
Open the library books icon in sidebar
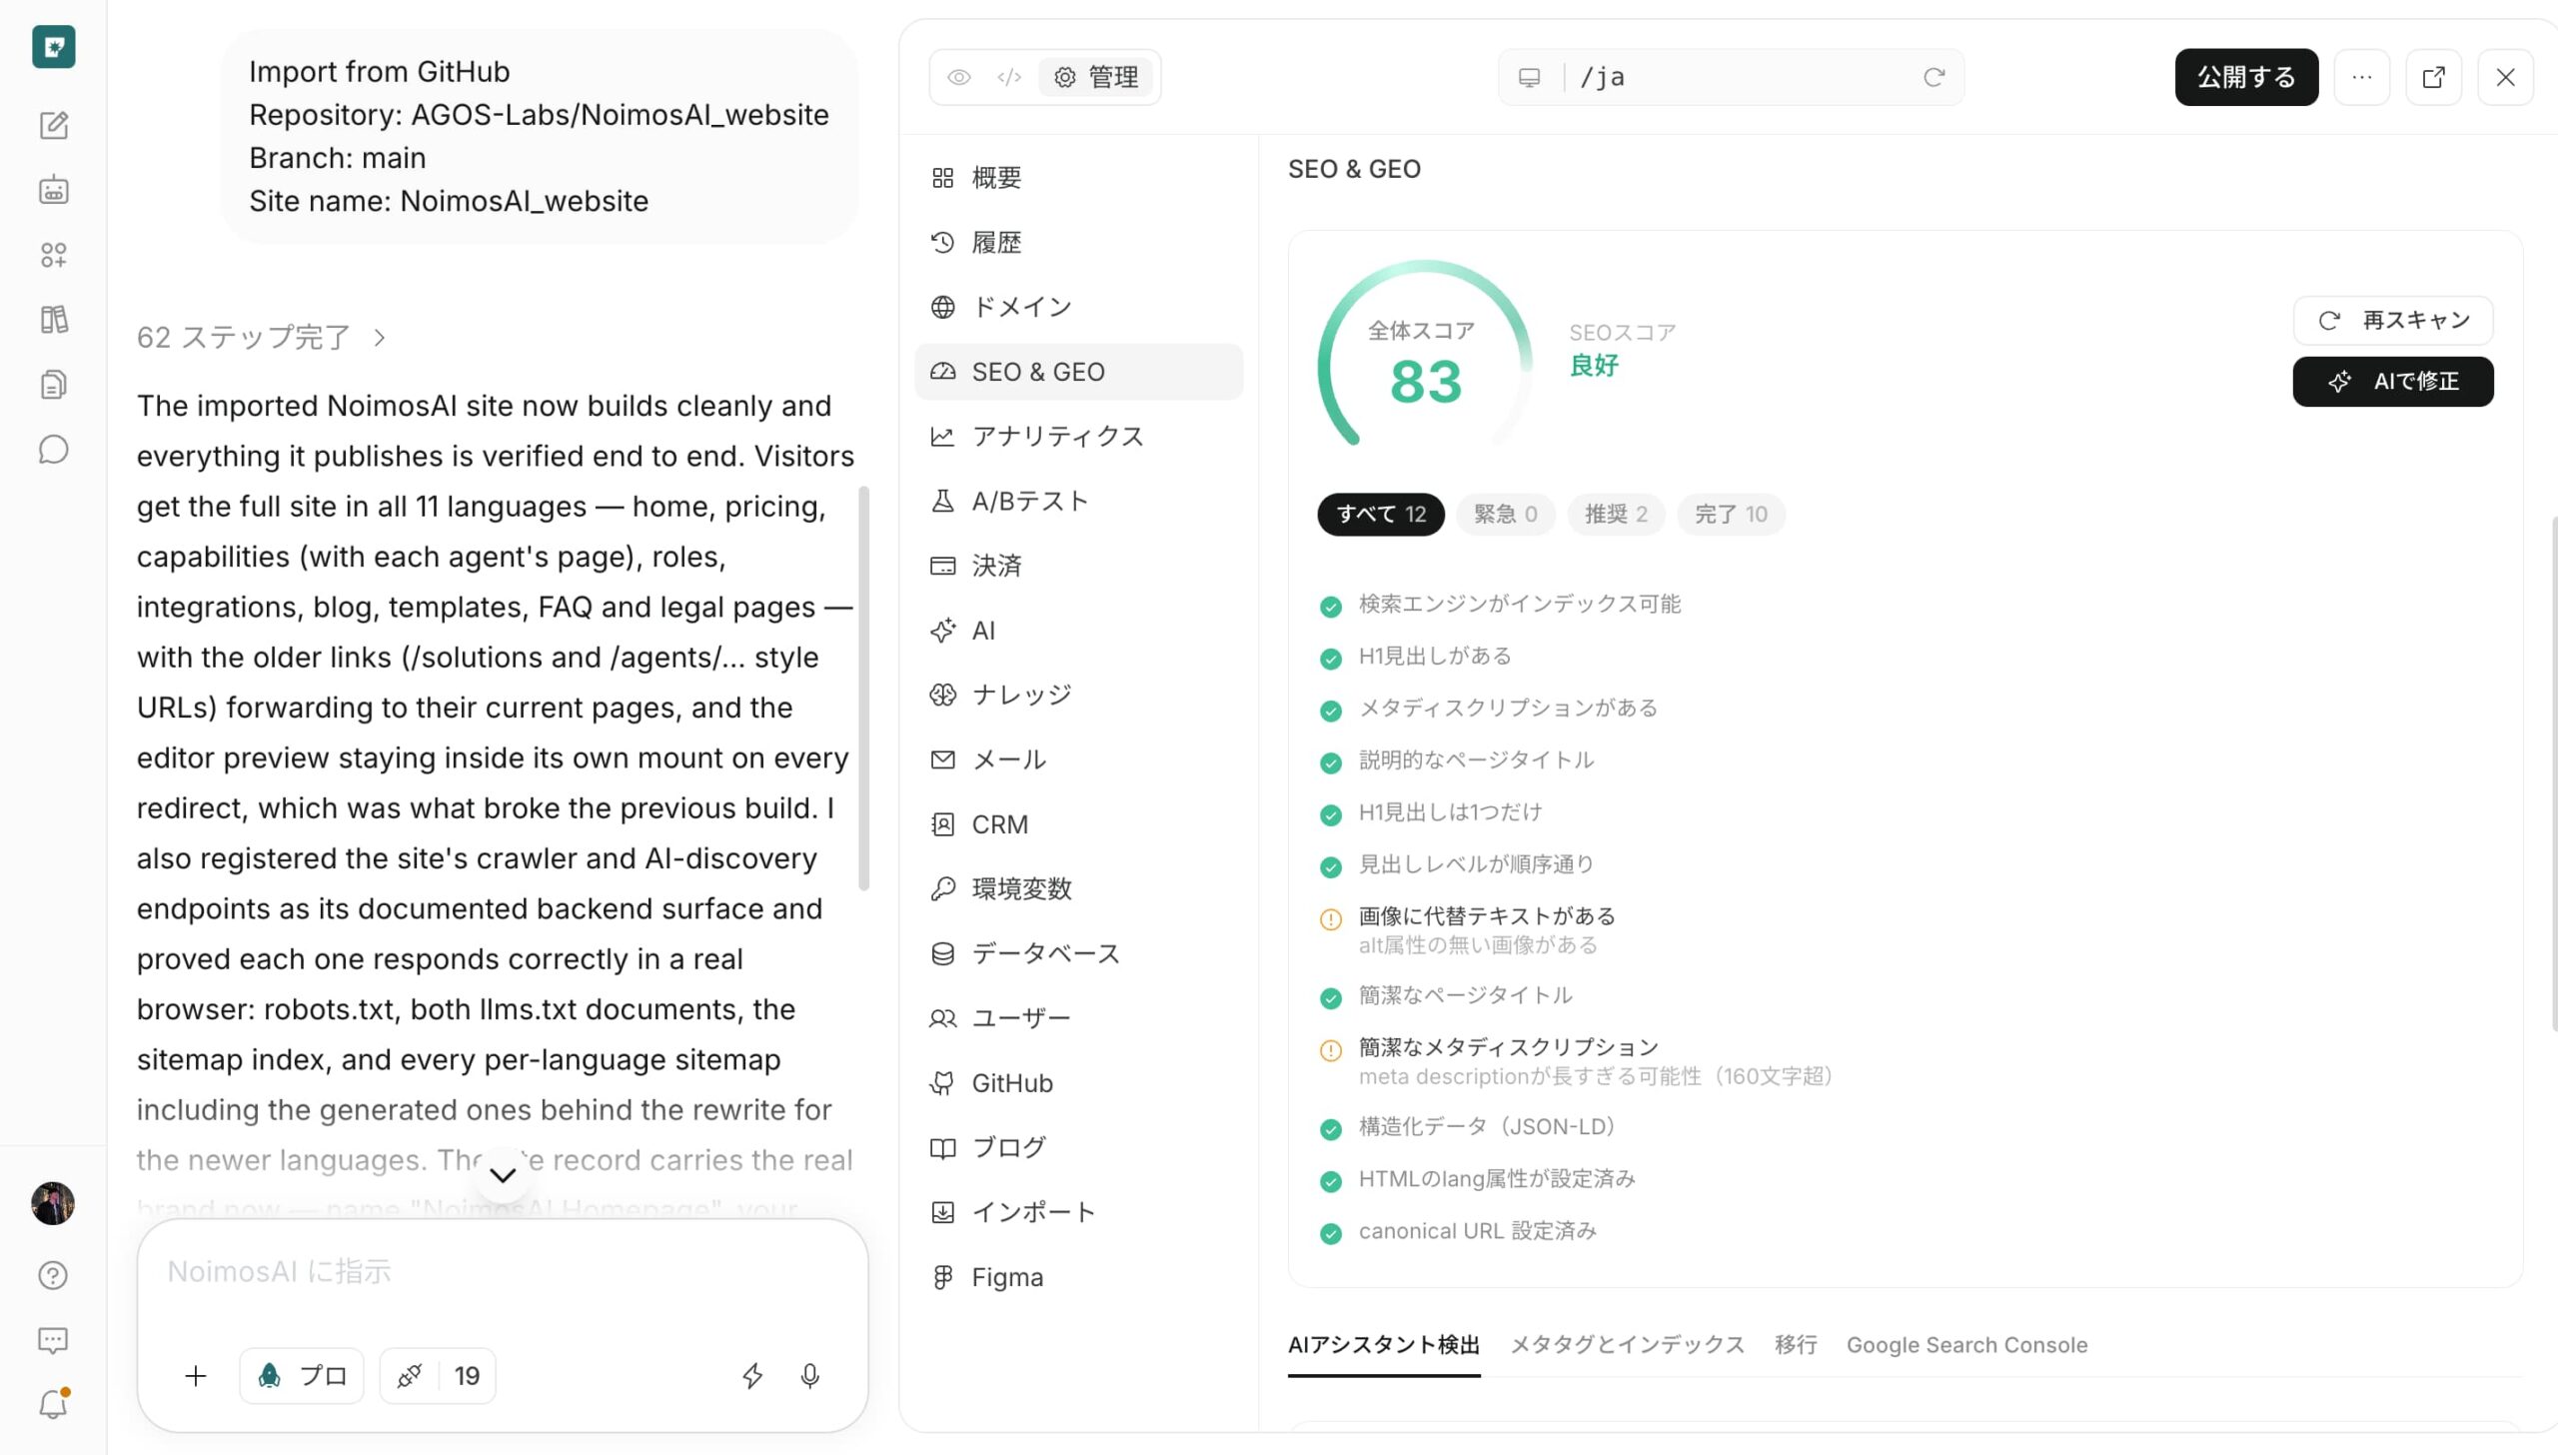54,320
